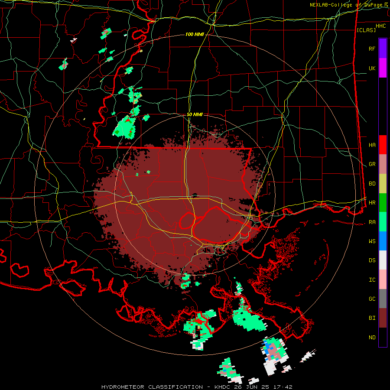Click the RF legend label
This screenshot has height=390, width=390.
pos(372,49)
